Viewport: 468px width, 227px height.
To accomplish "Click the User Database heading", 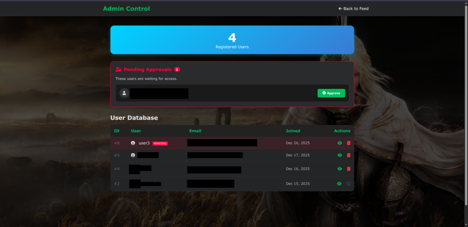I will (134, 118).
